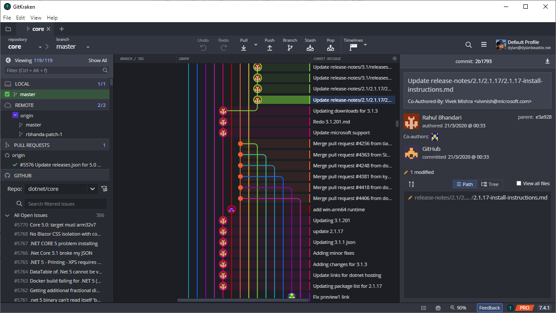Open graph column settings gear
Image resolution: width=556 pixels, height=313 pixels.
394,59
